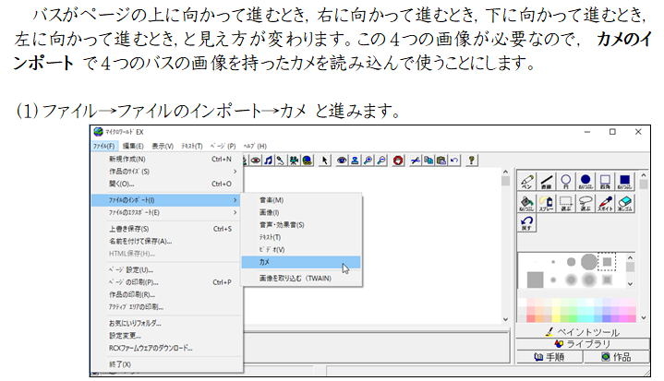Click the microphone toolbar icon
The width and height of the screenshot is (664, 381).
281,161
